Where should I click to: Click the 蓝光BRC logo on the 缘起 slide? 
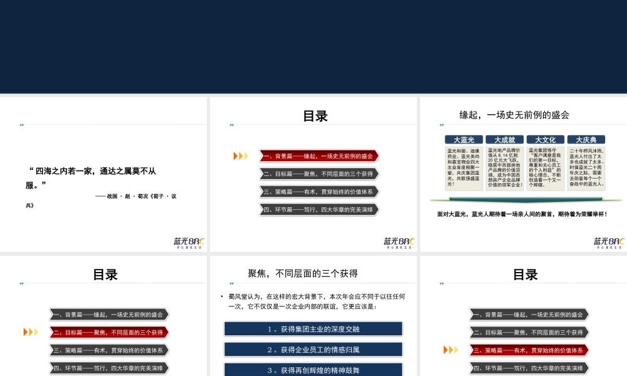coord(609,243)
